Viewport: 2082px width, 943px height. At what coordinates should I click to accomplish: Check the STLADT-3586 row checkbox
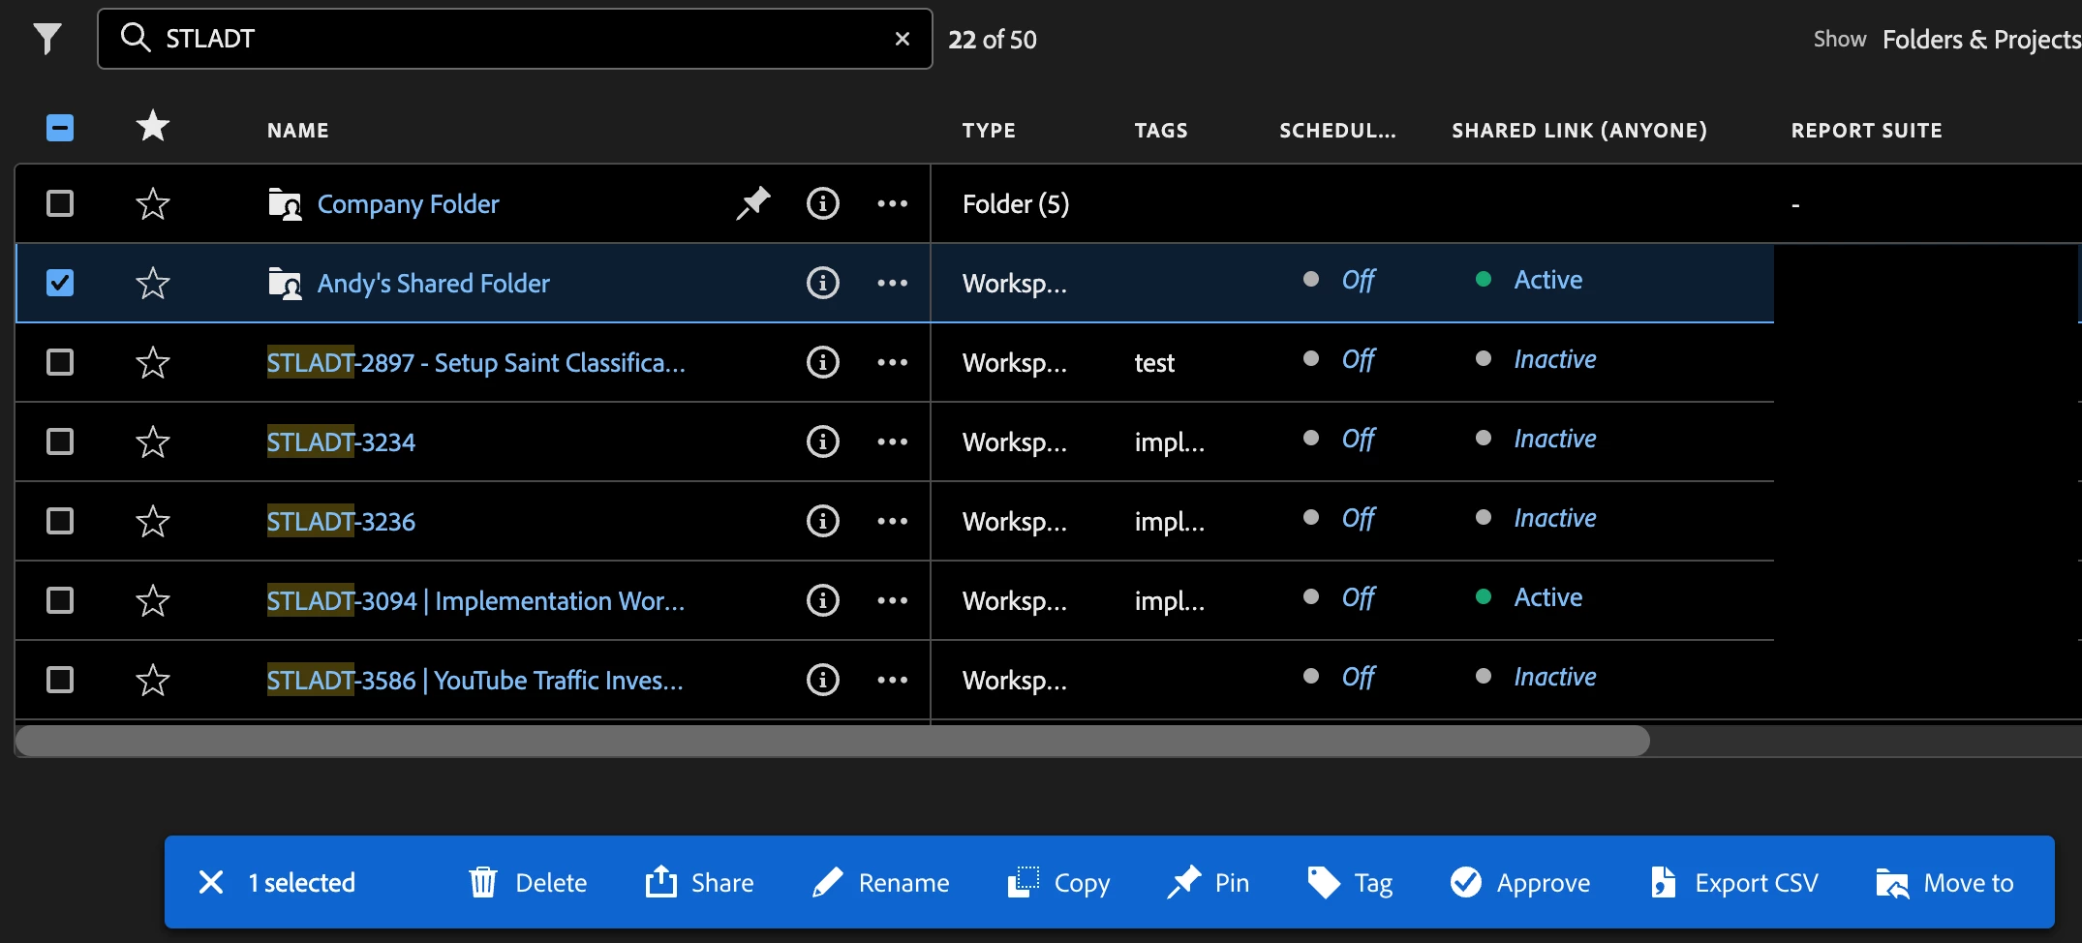pyautogui.click(x=60, y=680)
